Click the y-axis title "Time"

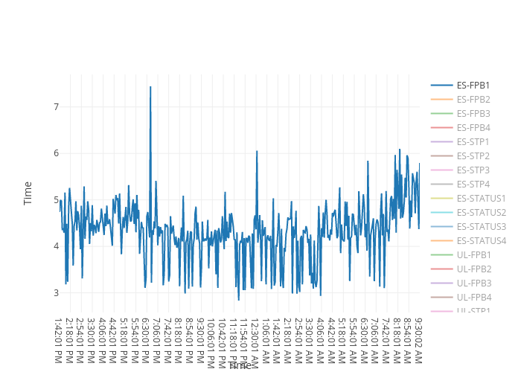28,193
